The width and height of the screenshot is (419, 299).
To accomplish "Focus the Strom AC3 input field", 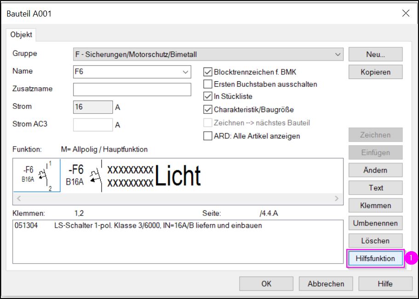I will pyautogui.click(x=93, y=124).
